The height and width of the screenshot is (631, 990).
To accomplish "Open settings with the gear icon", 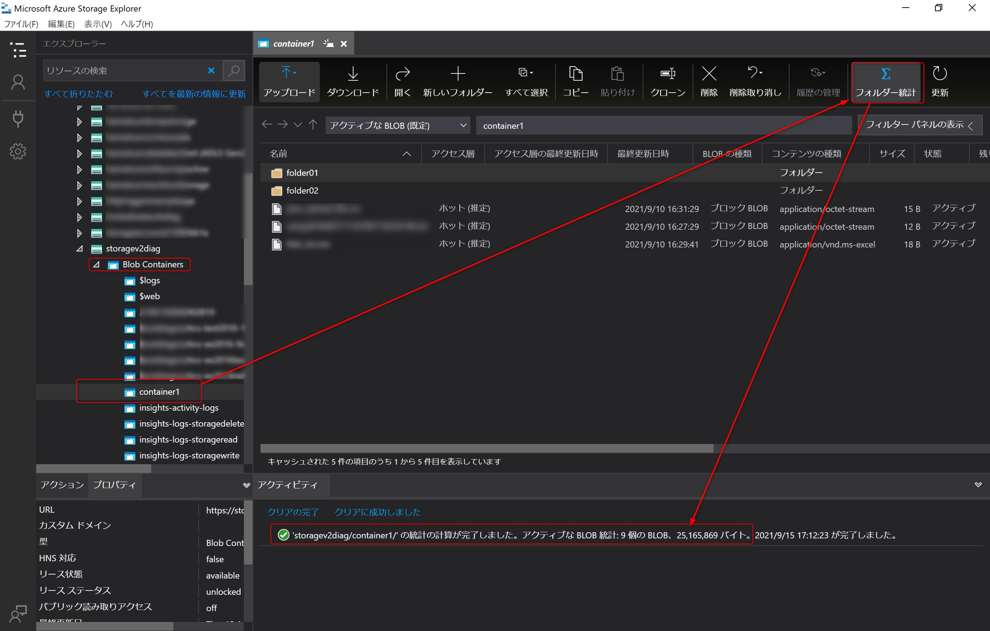I will point(18,151).
